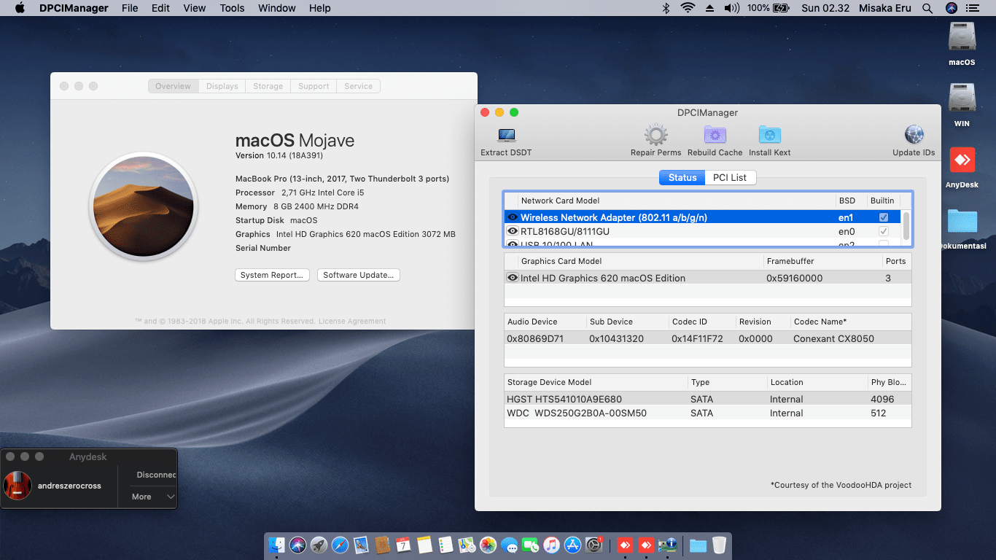
Task: Launch iTunes from the dock
Action: coord(551,545)
